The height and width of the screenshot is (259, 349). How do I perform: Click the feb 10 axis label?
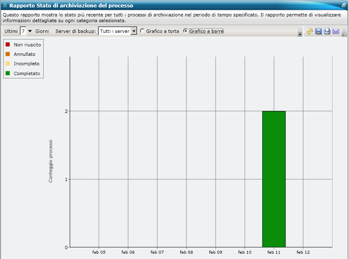244,252
